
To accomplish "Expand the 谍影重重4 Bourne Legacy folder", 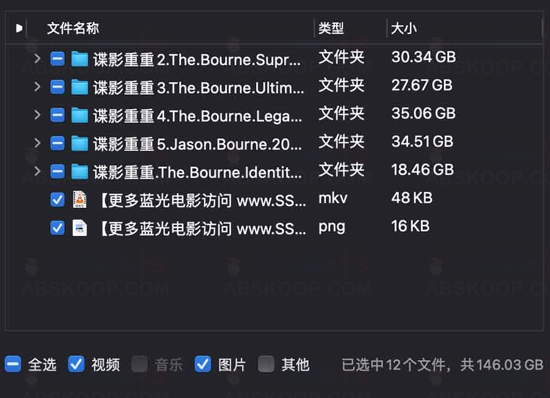I will (37, 115).
